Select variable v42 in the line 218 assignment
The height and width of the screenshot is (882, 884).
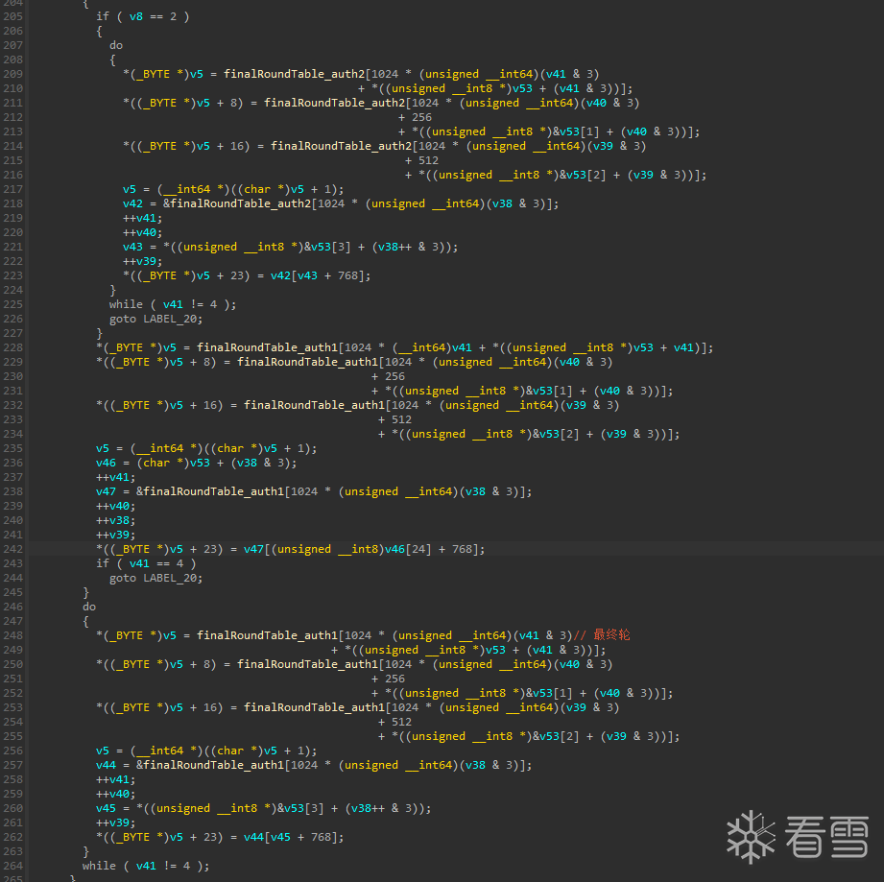pyautogui.click(x=132, y=203)
